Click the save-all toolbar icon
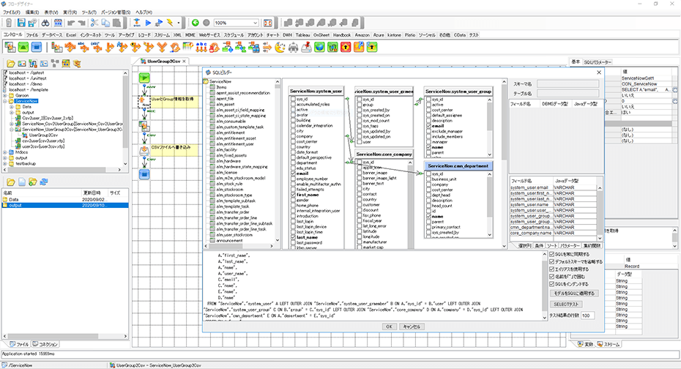681x369 pixels. pos(31,23)
